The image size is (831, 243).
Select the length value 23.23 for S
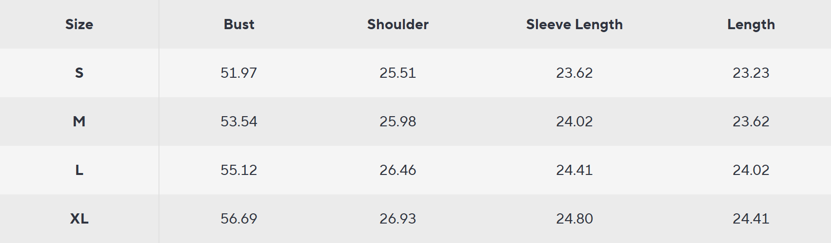pyautogui.click(x=751, y=73)
